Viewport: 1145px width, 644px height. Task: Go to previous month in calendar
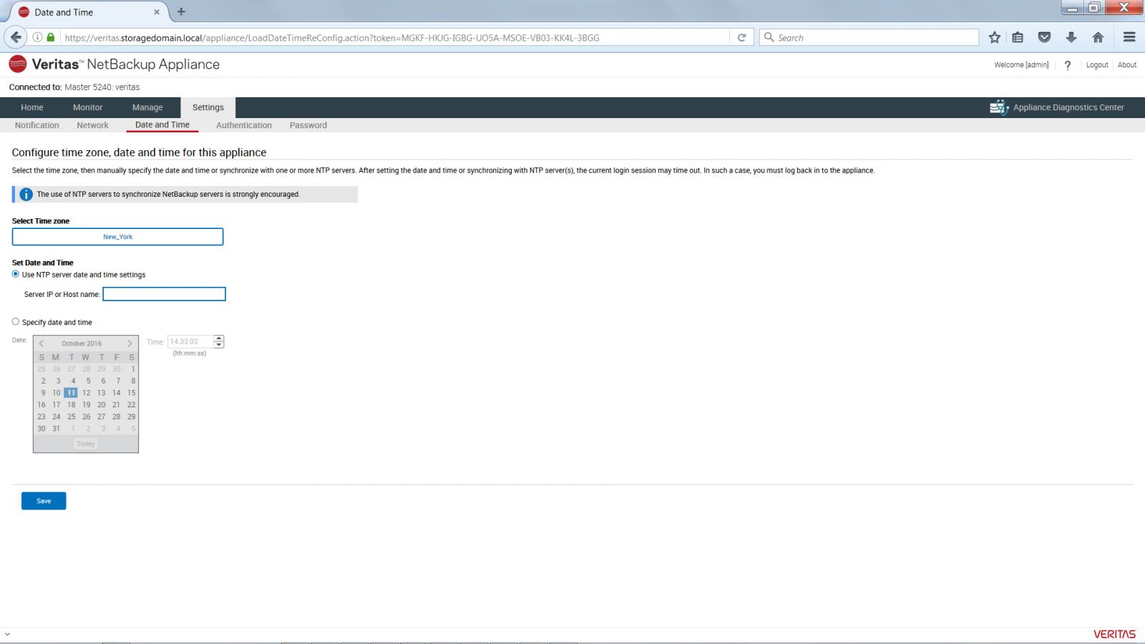point(42,343)
